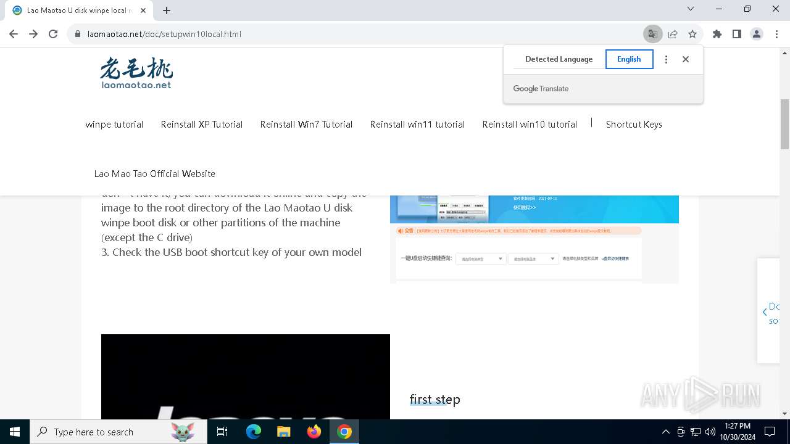Open the Chrome three-dot menu
Screen dimensions: 790x444
pyautogui.click(x=776, y=34)
